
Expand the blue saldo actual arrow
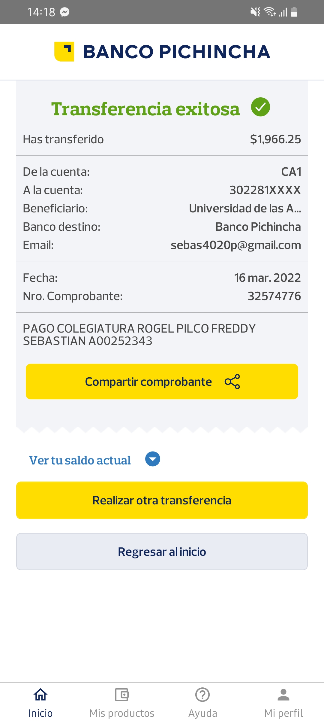153,459
